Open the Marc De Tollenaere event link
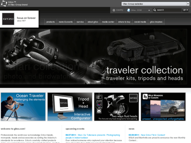The height and width of the screenshot is (143, 191). click(x=93, y=136)
